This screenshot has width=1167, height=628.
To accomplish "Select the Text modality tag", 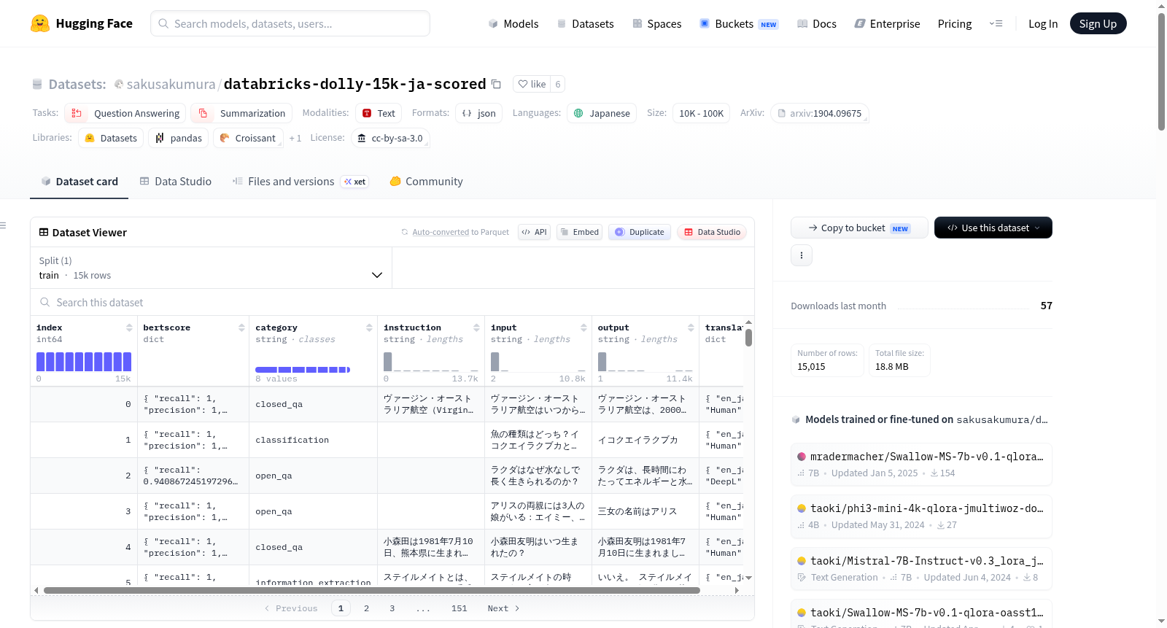I will pyautogui.click(x=379, y=113).
